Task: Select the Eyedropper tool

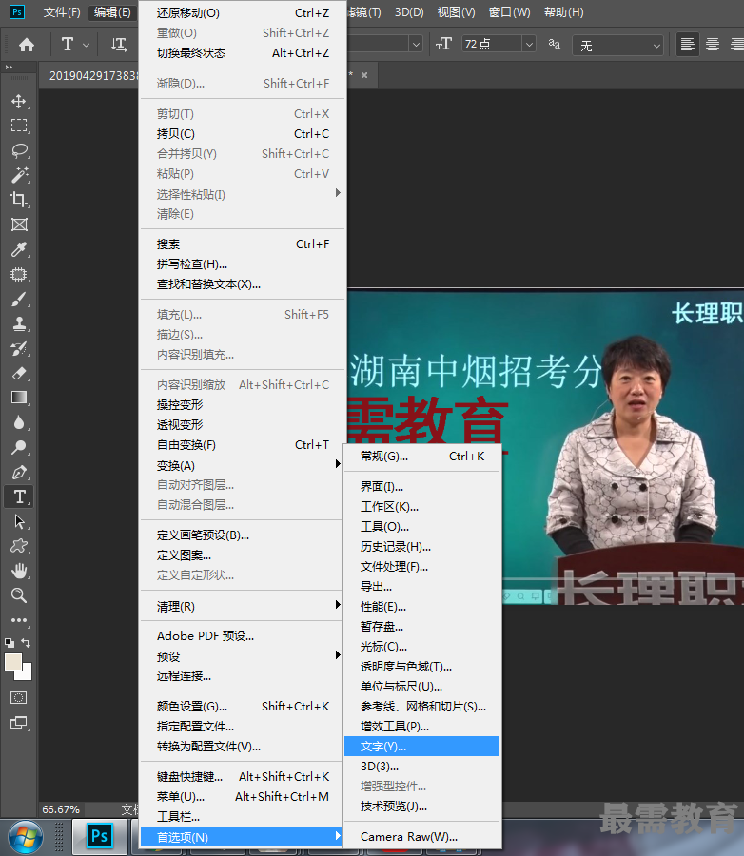Action: point(19,249)
